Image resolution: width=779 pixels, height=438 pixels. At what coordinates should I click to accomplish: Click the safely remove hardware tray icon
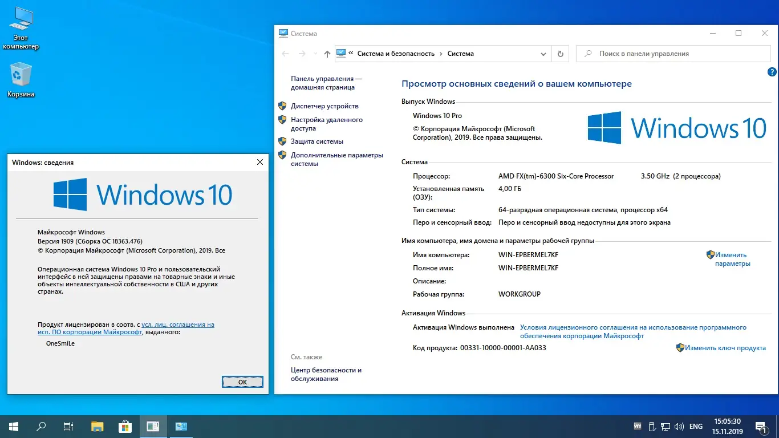(651, 426)
